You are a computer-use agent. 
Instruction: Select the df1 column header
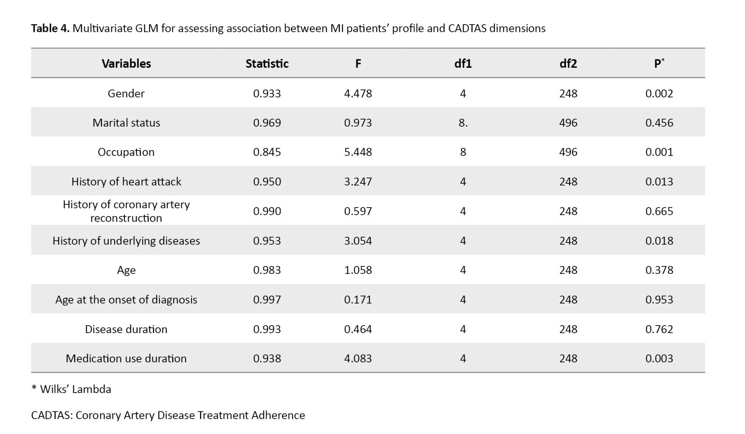463,64
